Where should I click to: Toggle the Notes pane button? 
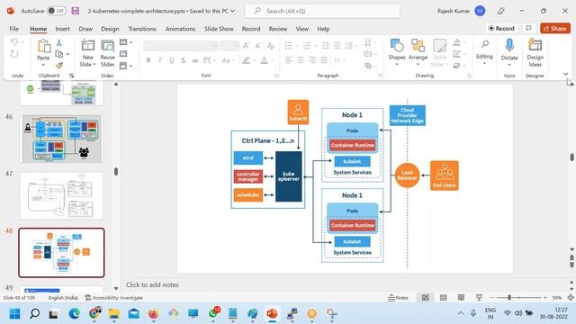tap(398, 298)
